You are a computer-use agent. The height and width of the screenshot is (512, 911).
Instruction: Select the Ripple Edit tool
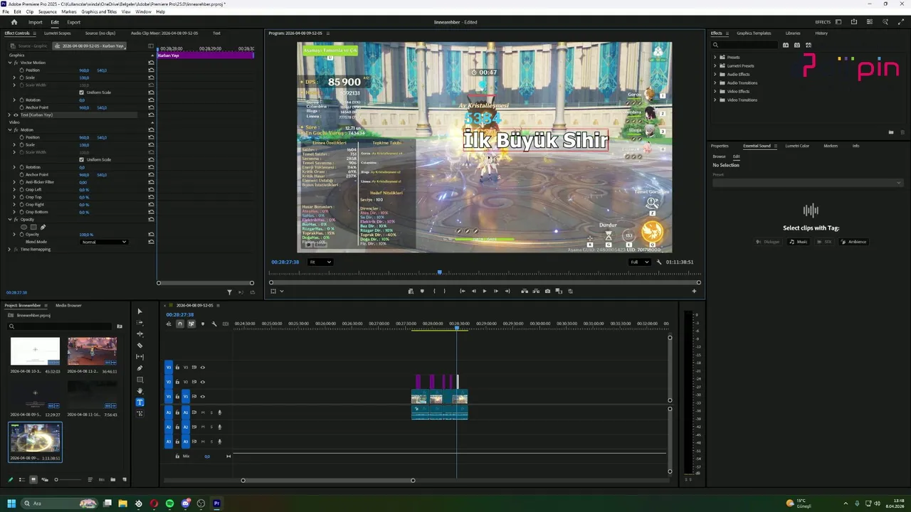point(139,334)
